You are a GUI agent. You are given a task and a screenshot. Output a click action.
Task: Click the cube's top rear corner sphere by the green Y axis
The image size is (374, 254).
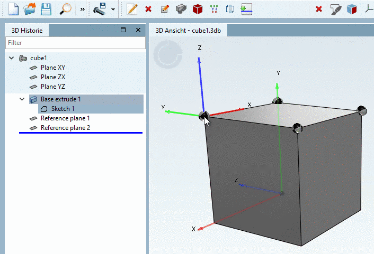pyautogui.click(x=278, y=101)
